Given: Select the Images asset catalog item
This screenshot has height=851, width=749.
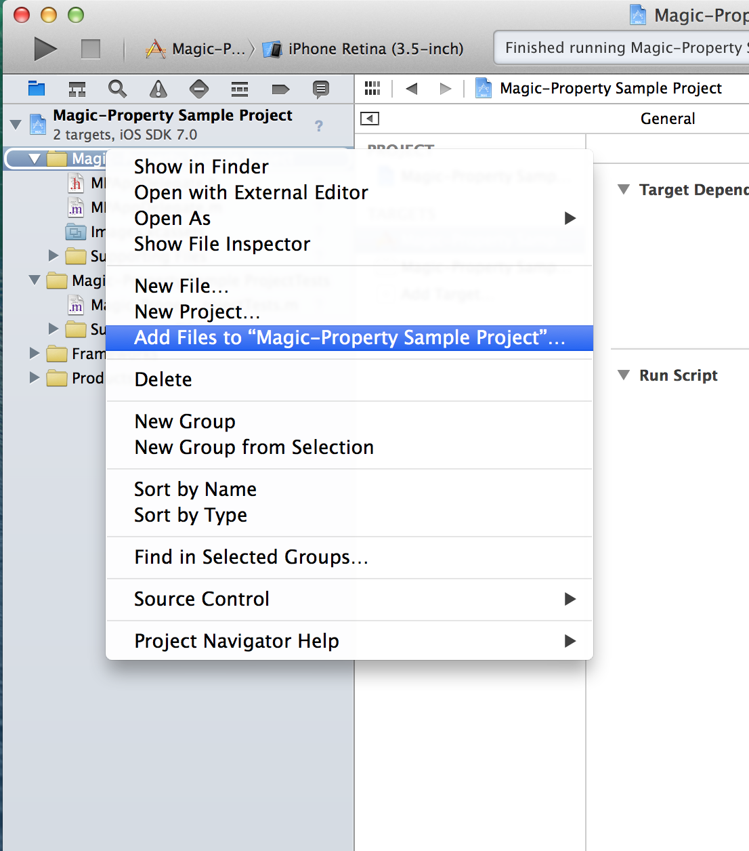Looking at the screenshot, I should point(75,232).
